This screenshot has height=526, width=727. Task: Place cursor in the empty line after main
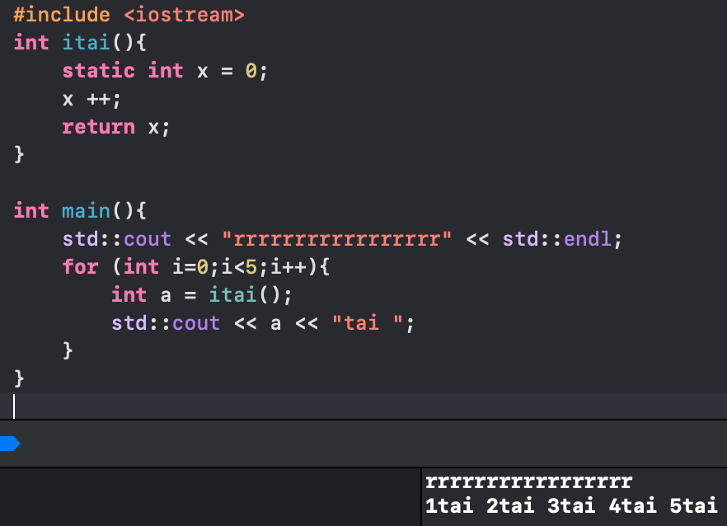(x=363, y=406)
